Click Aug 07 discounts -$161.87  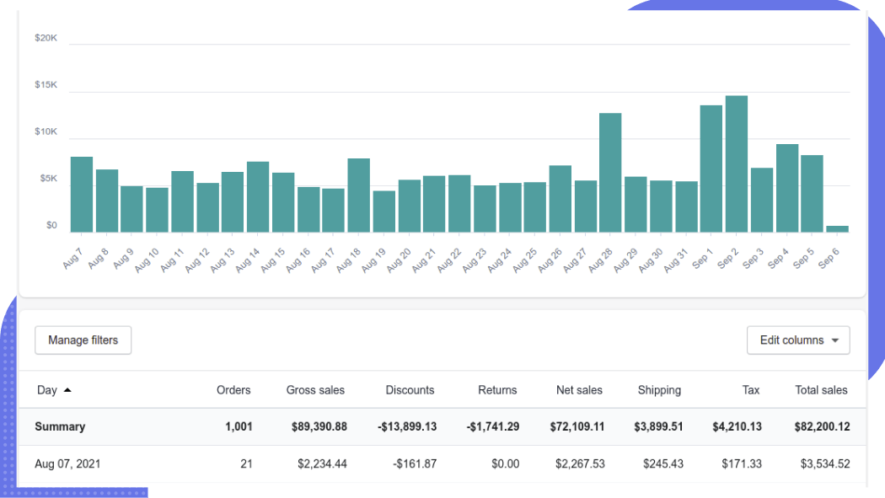(x=415, y=463)
